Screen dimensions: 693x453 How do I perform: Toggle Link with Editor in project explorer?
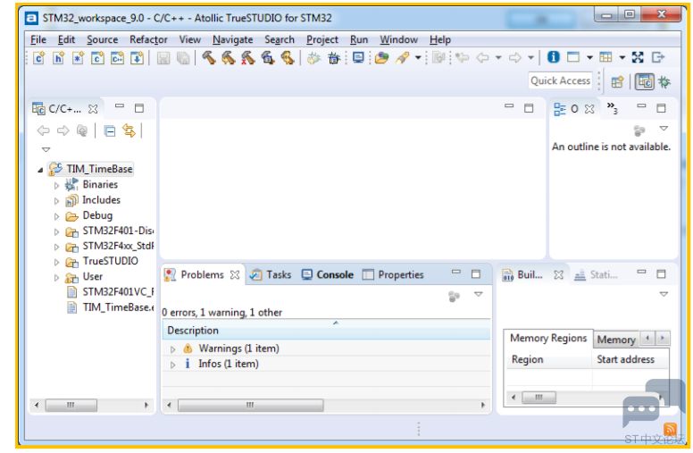click(129, 130)
